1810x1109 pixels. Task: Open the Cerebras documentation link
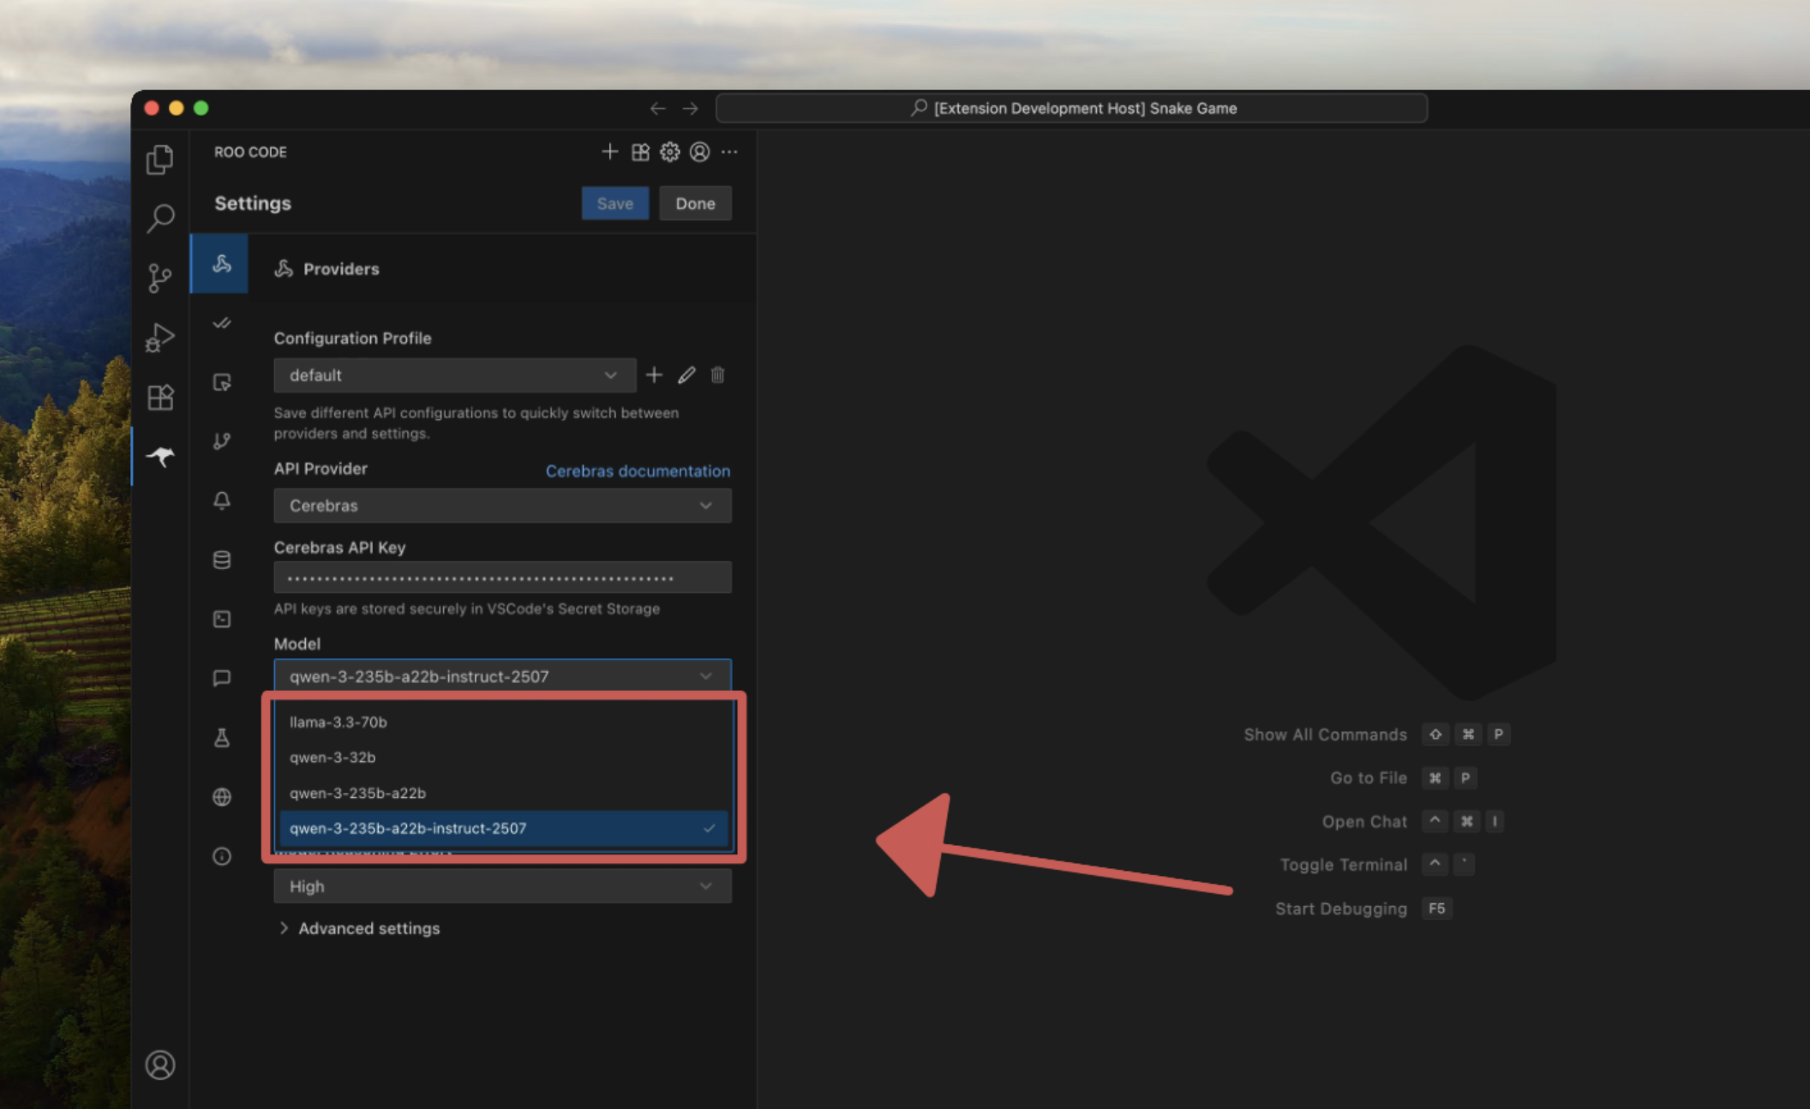[x=638, y=471]
